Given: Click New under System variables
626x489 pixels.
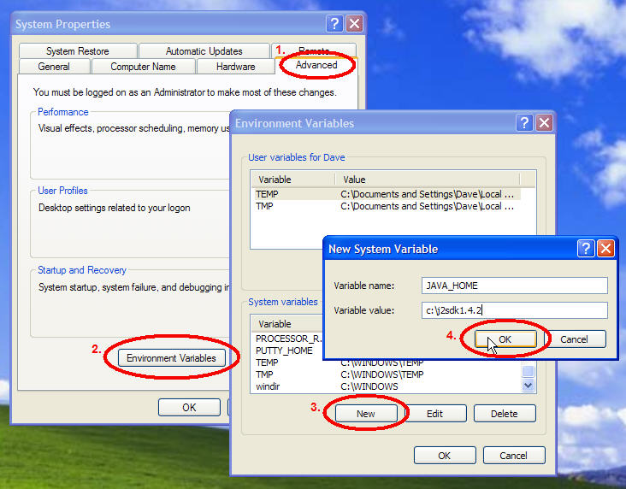Looking at the screenshot, I should [x=366, y=414].
